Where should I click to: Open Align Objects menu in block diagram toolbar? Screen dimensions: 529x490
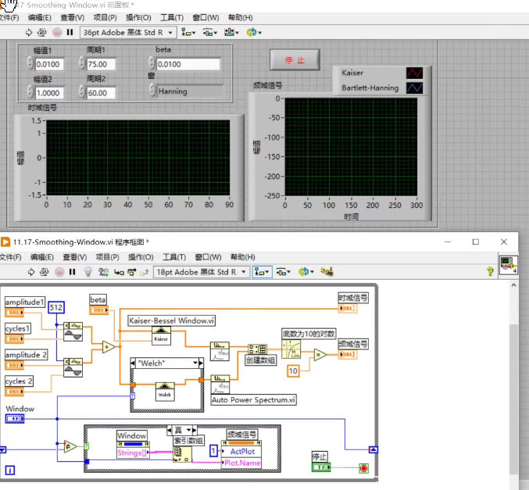click(262, 272)
